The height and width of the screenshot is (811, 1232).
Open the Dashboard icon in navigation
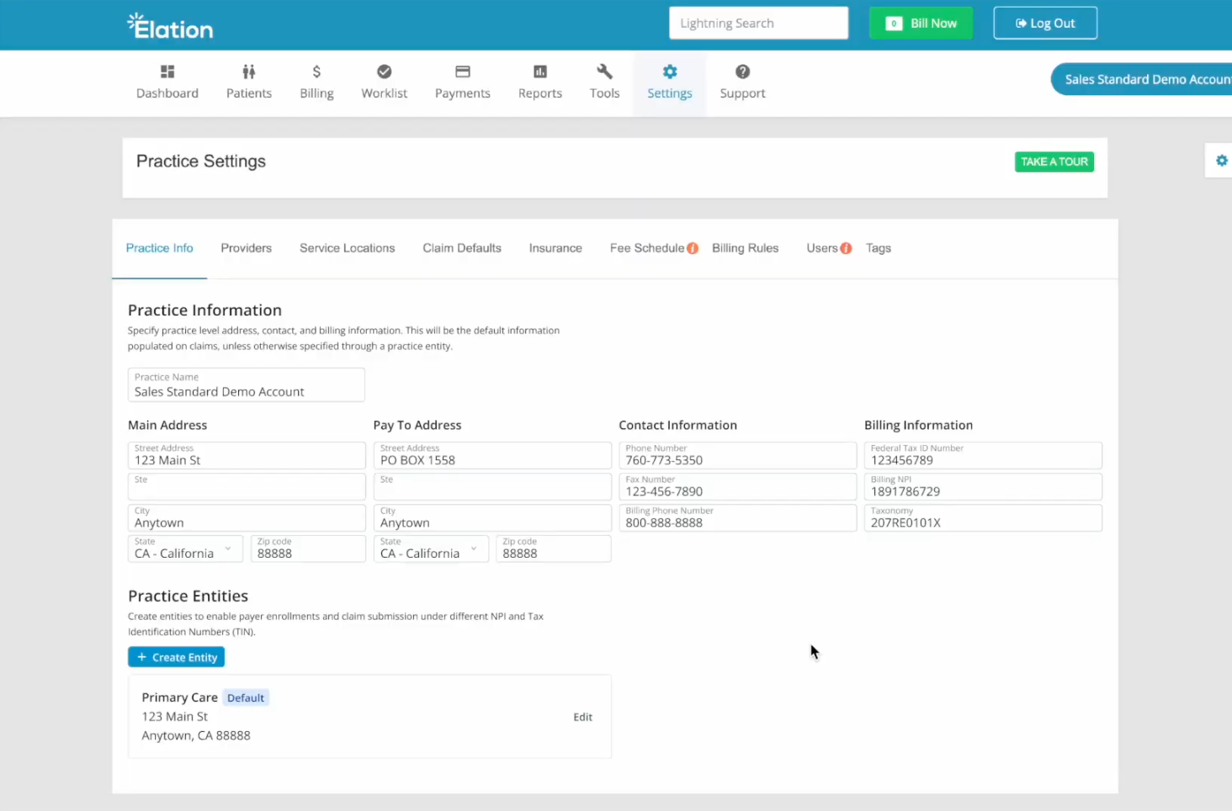pyautogui.click(x=167, y=72)
